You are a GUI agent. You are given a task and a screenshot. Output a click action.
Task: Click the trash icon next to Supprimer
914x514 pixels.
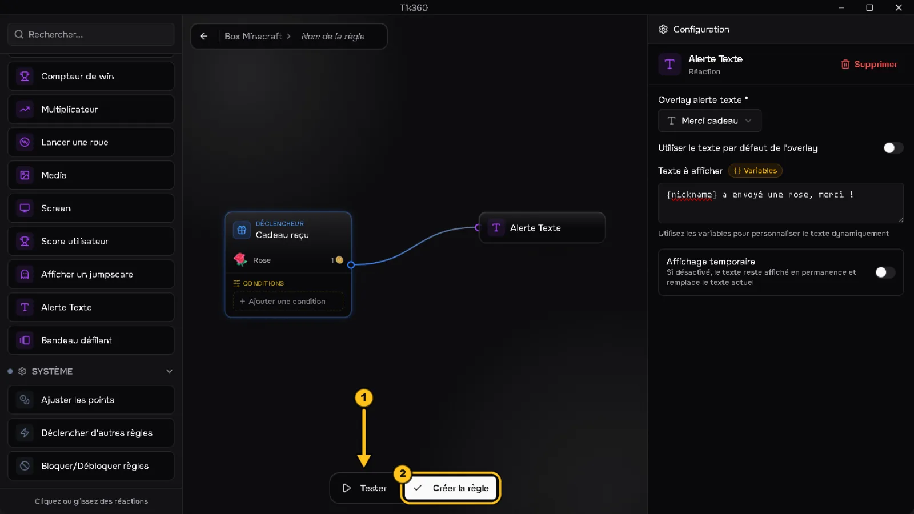(845, 64)
